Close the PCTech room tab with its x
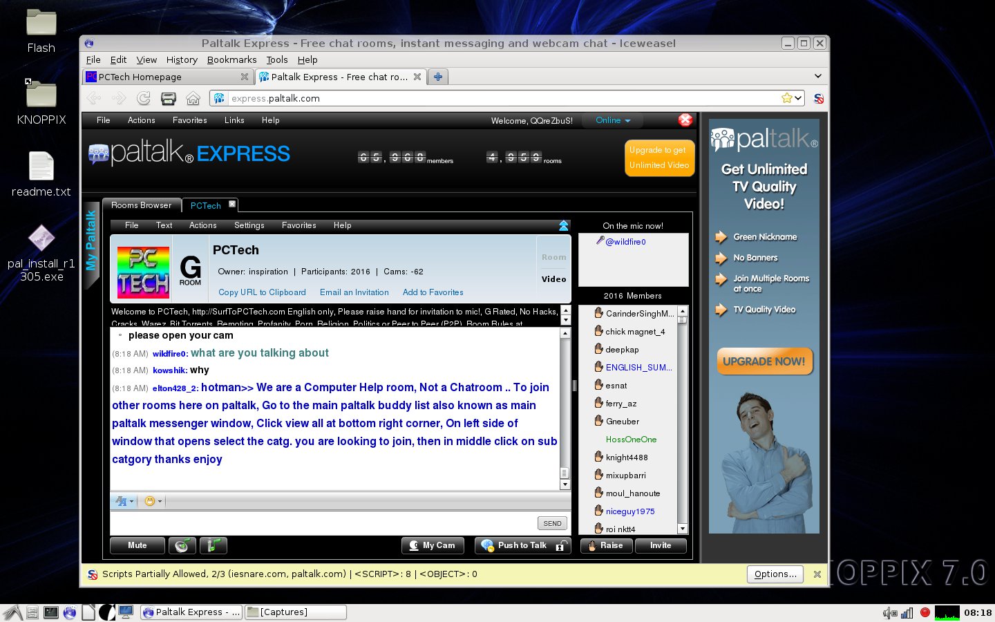The width and height of the screenshot is (995, 622). pyautogui.click(x=232, y=204)
